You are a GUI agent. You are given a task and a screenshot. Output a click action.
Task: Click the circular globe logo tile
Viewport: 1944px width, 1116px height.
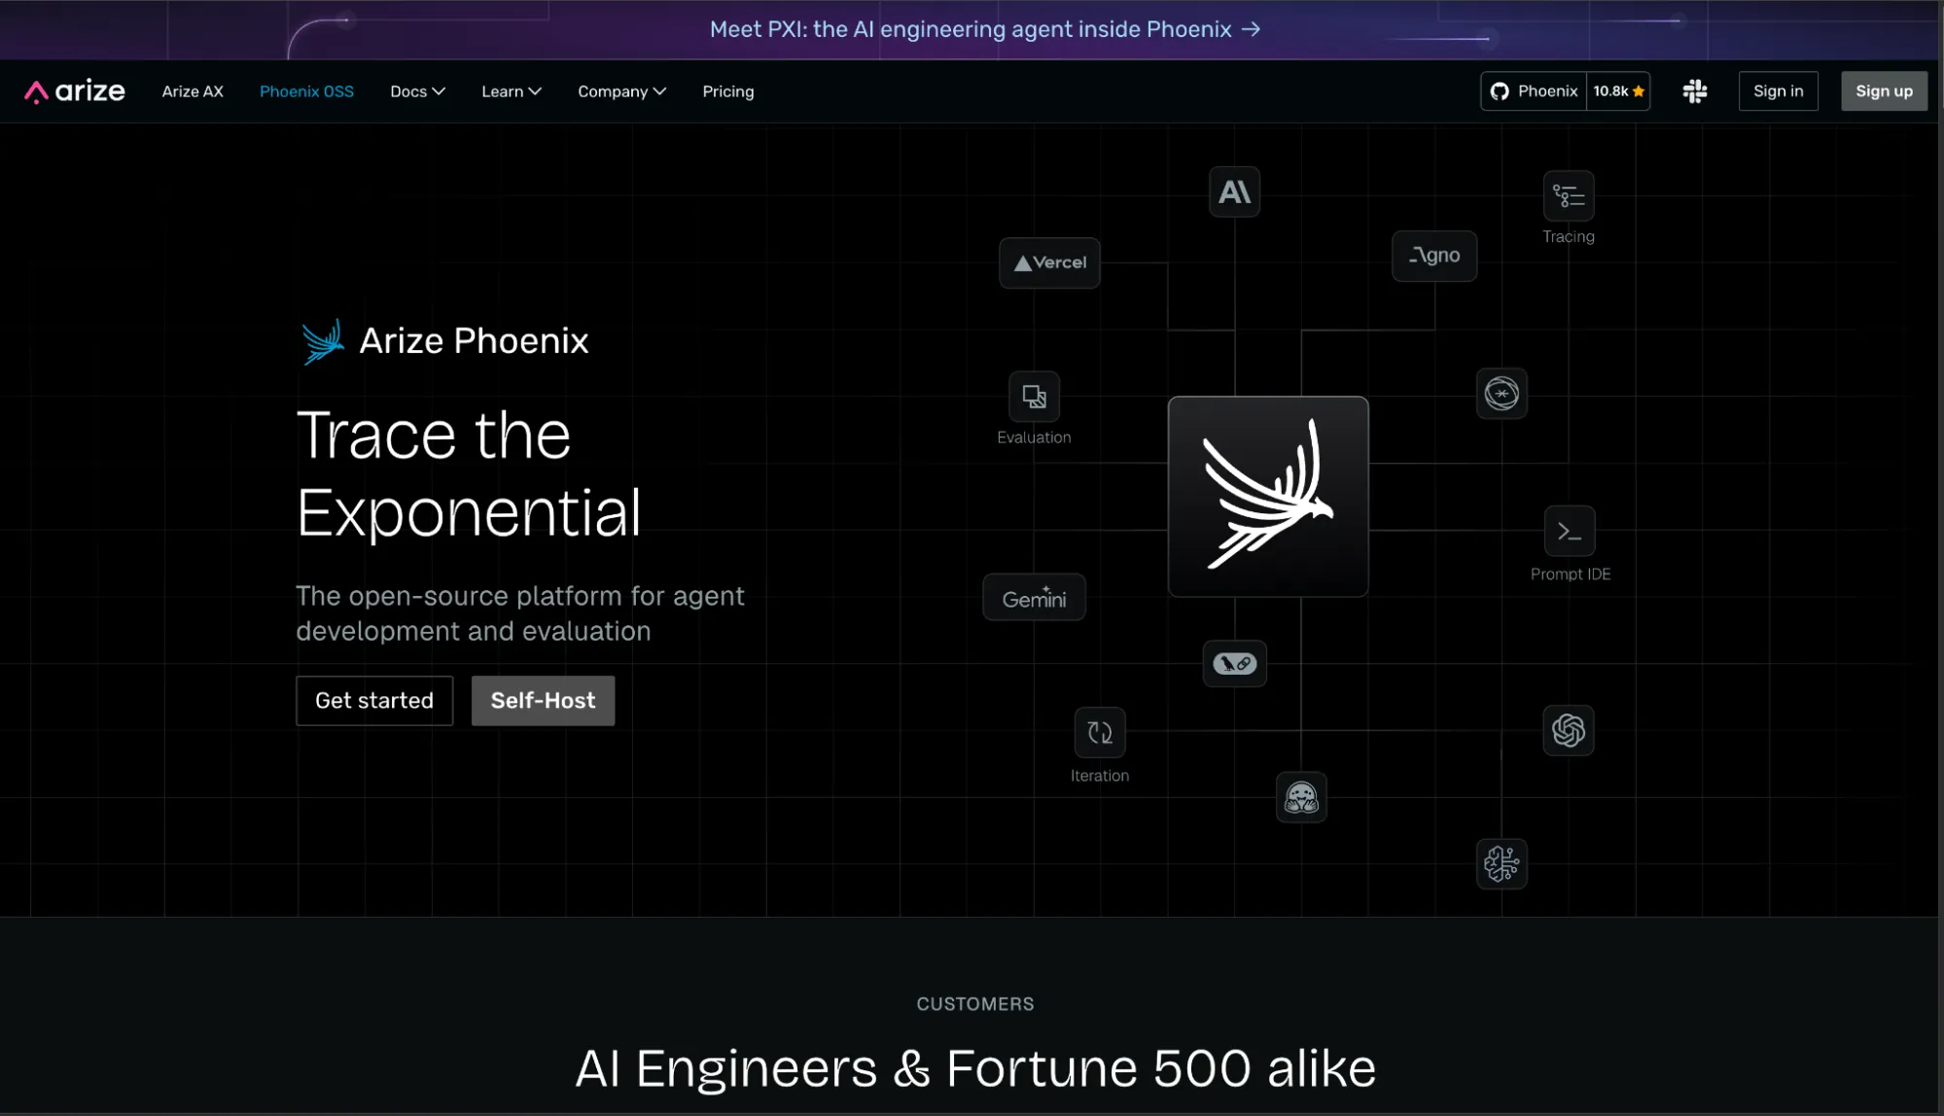1502,394
